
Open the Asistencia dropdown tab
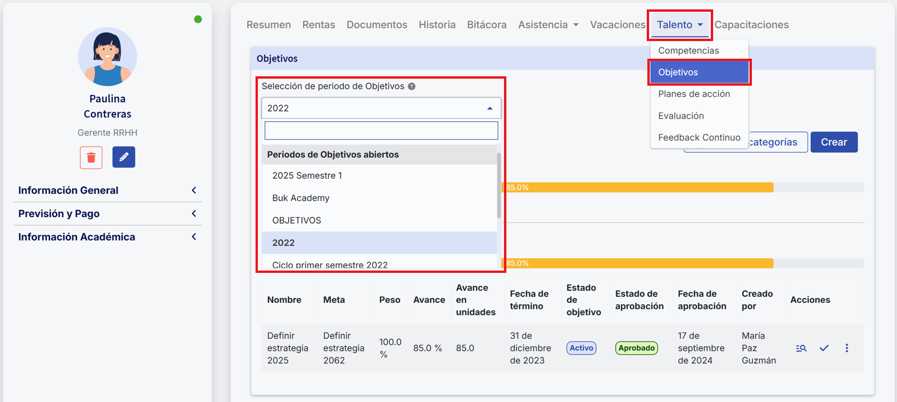548,25
